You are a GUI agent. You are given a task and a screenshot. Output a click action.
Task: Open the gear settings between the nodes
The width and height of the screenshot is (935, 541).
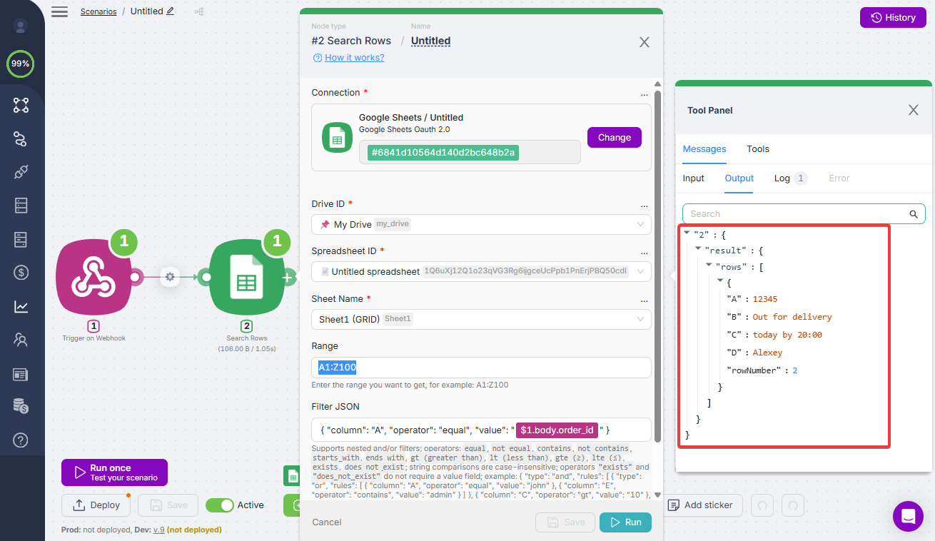[x=169, y=277]
